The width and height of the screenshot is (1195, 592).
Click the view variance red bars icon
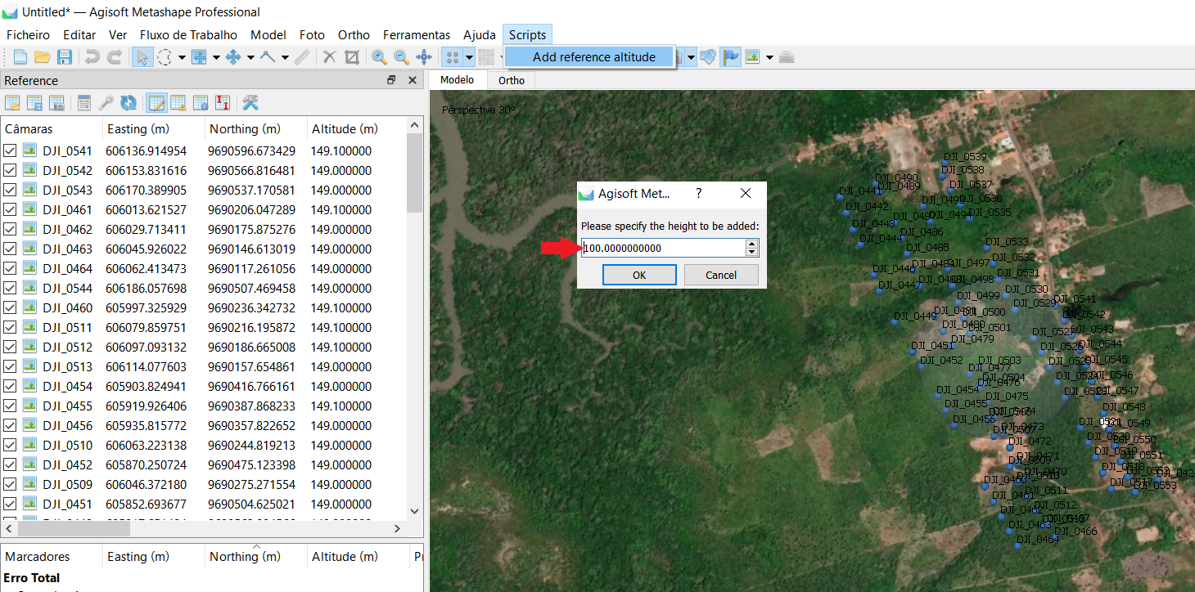[223, 103]
